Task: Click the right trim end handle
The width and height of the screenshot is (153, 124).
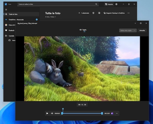Action: [102, 113]
